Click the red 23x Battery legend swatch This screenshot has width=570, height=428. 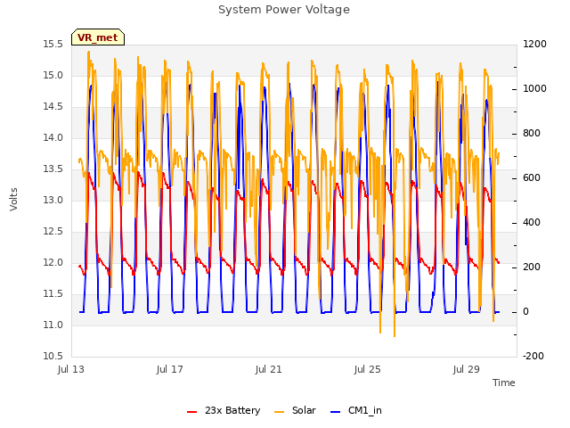click(191, 412)
